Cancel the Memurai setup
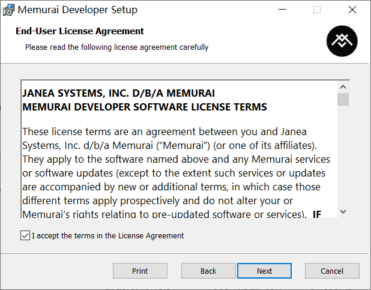This screenshot has height=290, width=371. (x=332, y=271)
